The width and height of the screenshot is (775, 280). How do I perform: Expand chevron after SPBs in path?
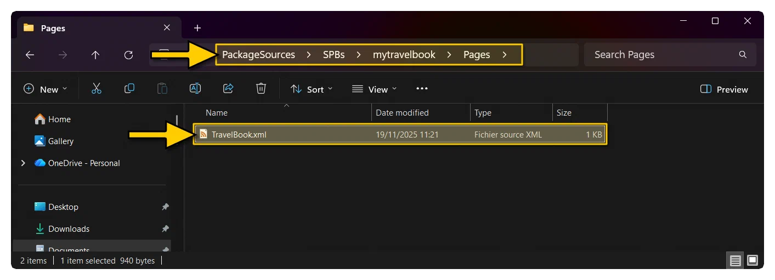[359, 55]
